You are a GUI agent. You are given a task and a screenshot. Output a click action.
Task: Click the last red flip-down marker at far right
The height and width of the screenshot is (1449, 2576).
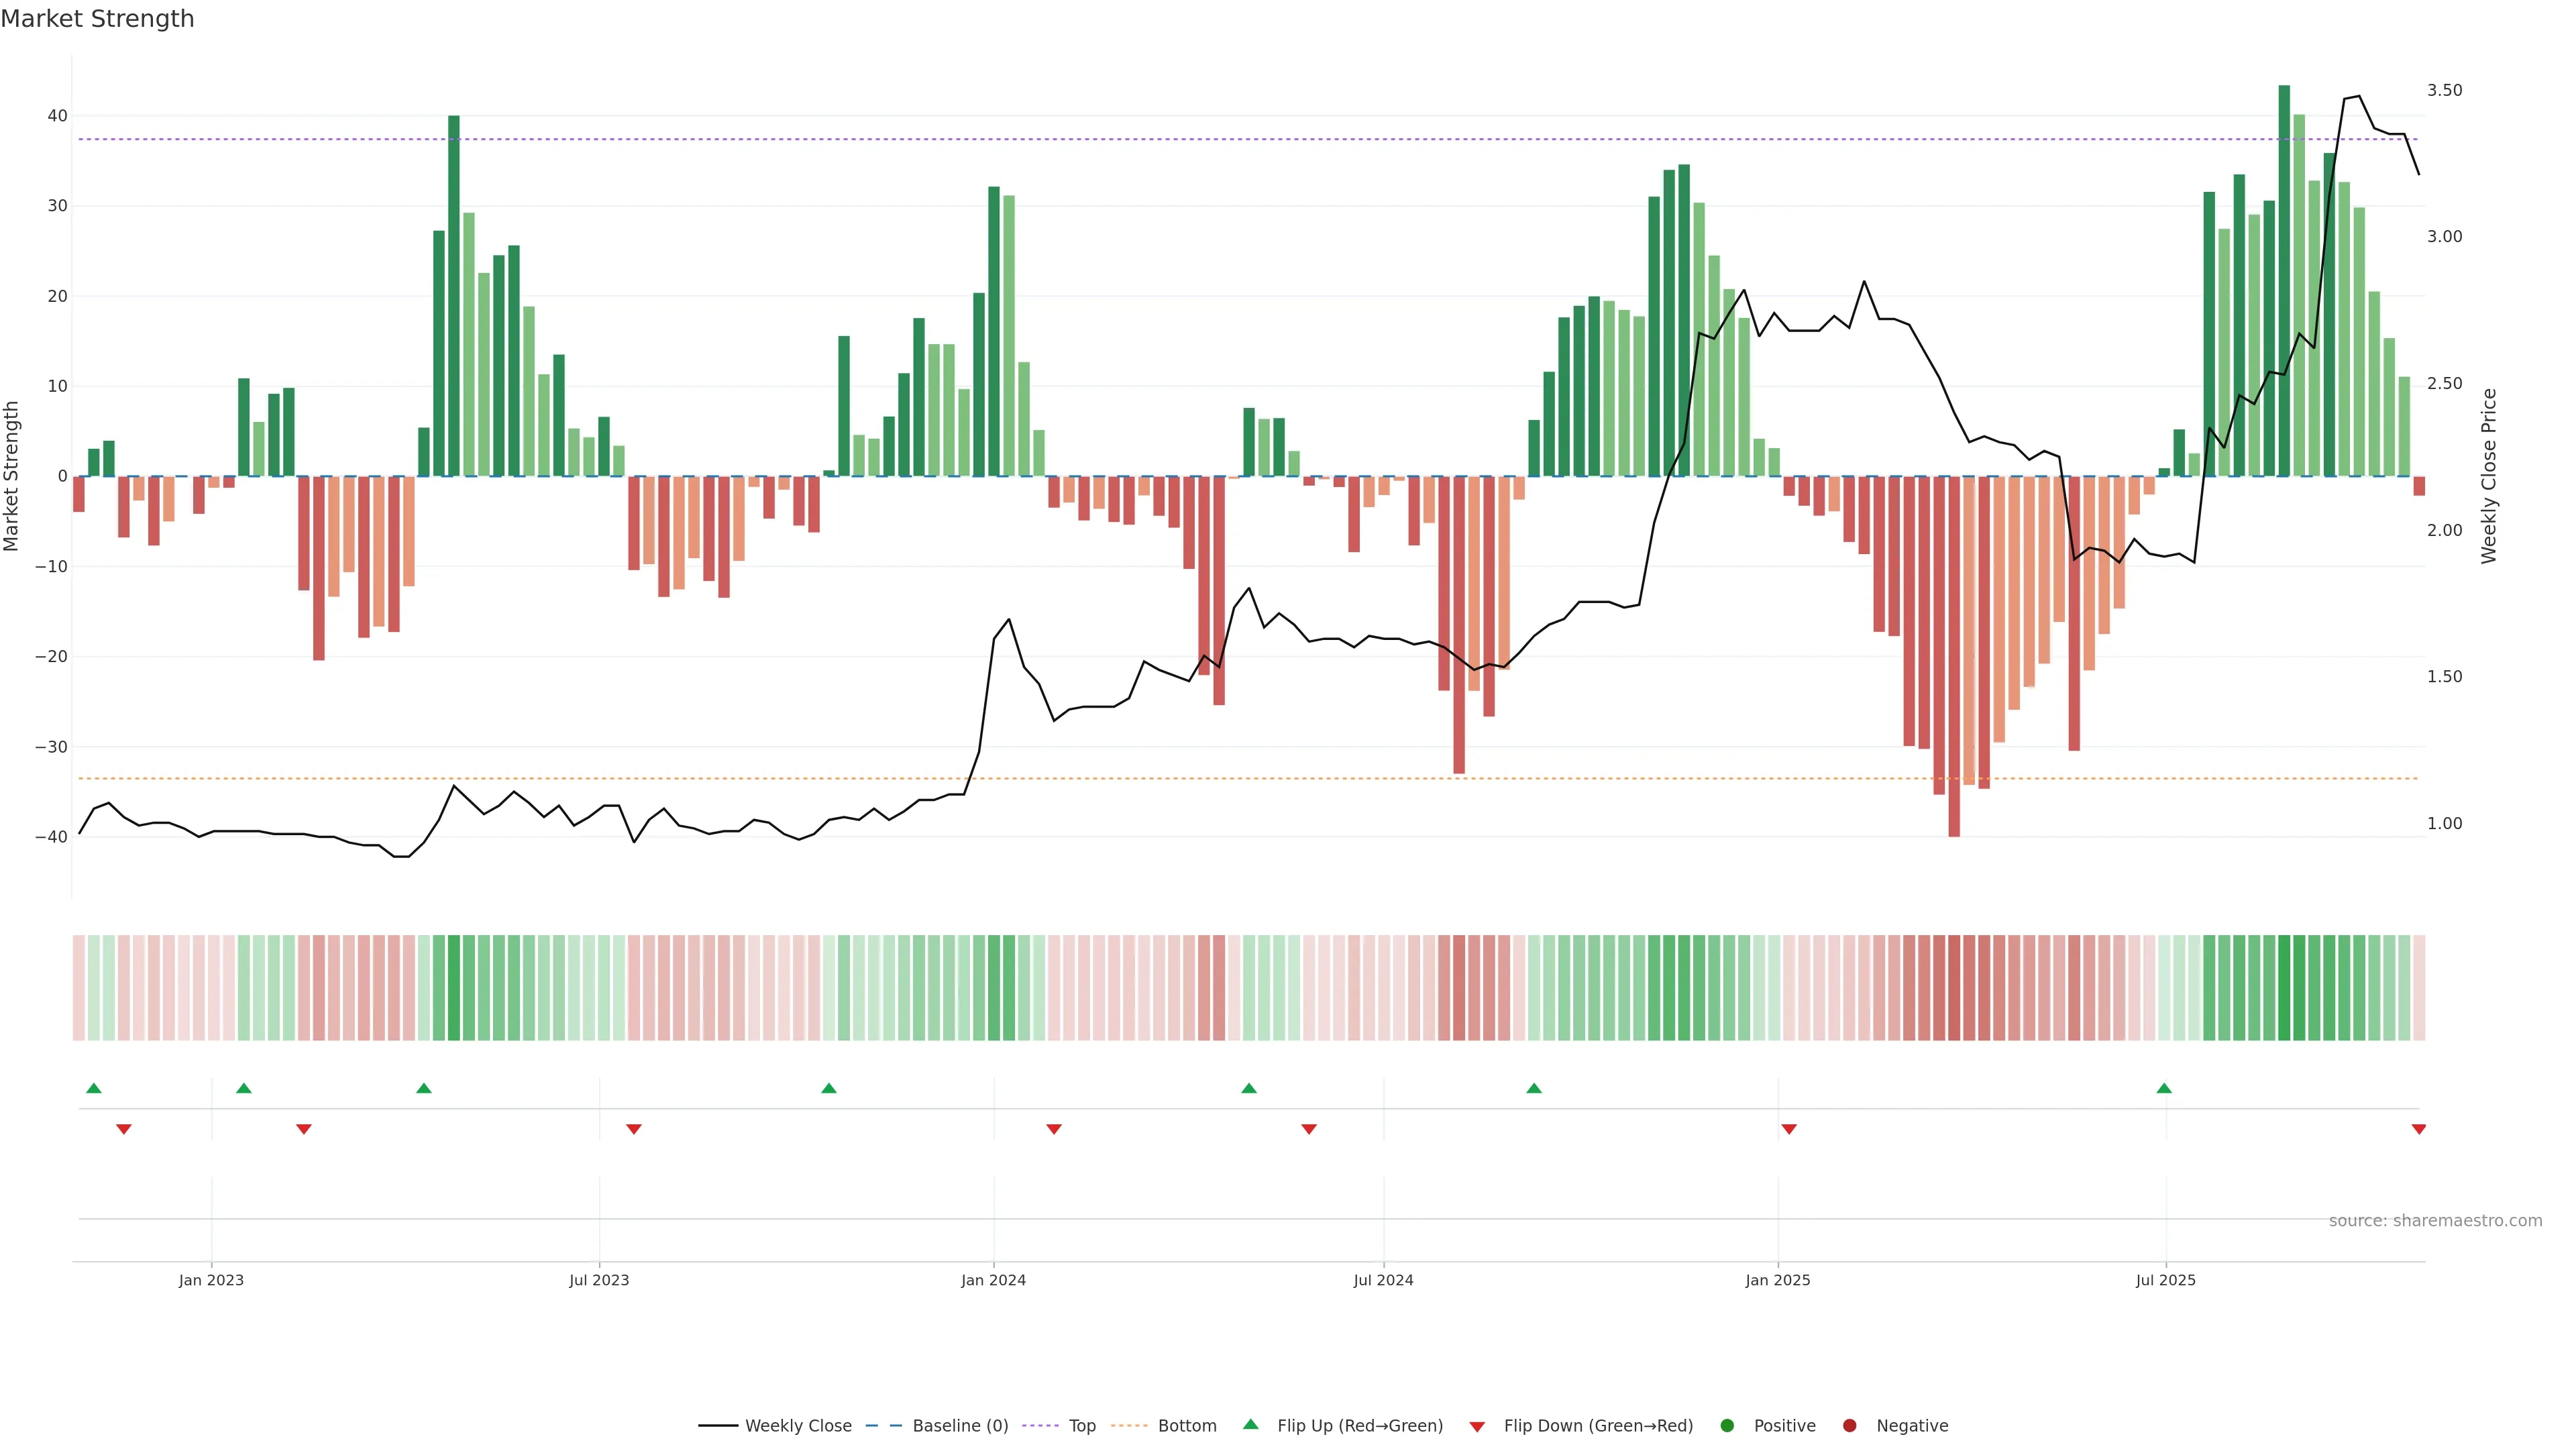(2419, 1129)
